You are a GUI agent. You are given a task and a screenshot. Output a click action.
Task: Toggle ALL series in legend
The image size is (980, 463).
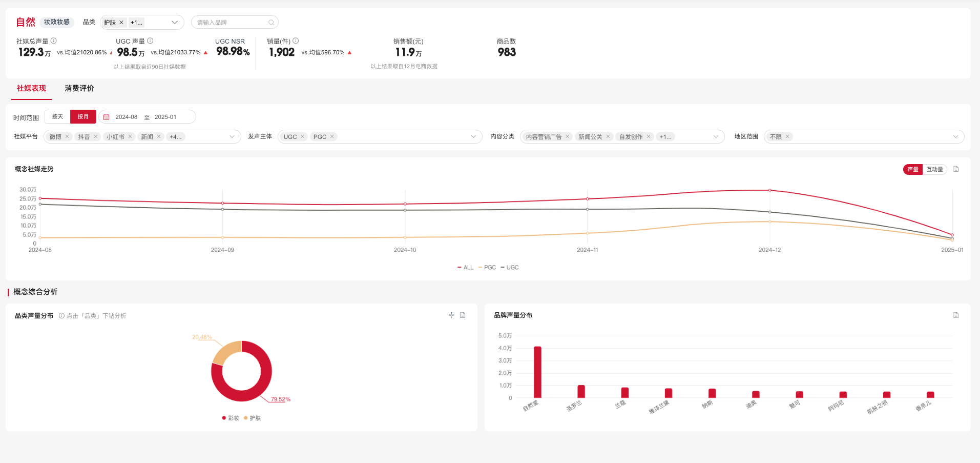tap(466, 268)
